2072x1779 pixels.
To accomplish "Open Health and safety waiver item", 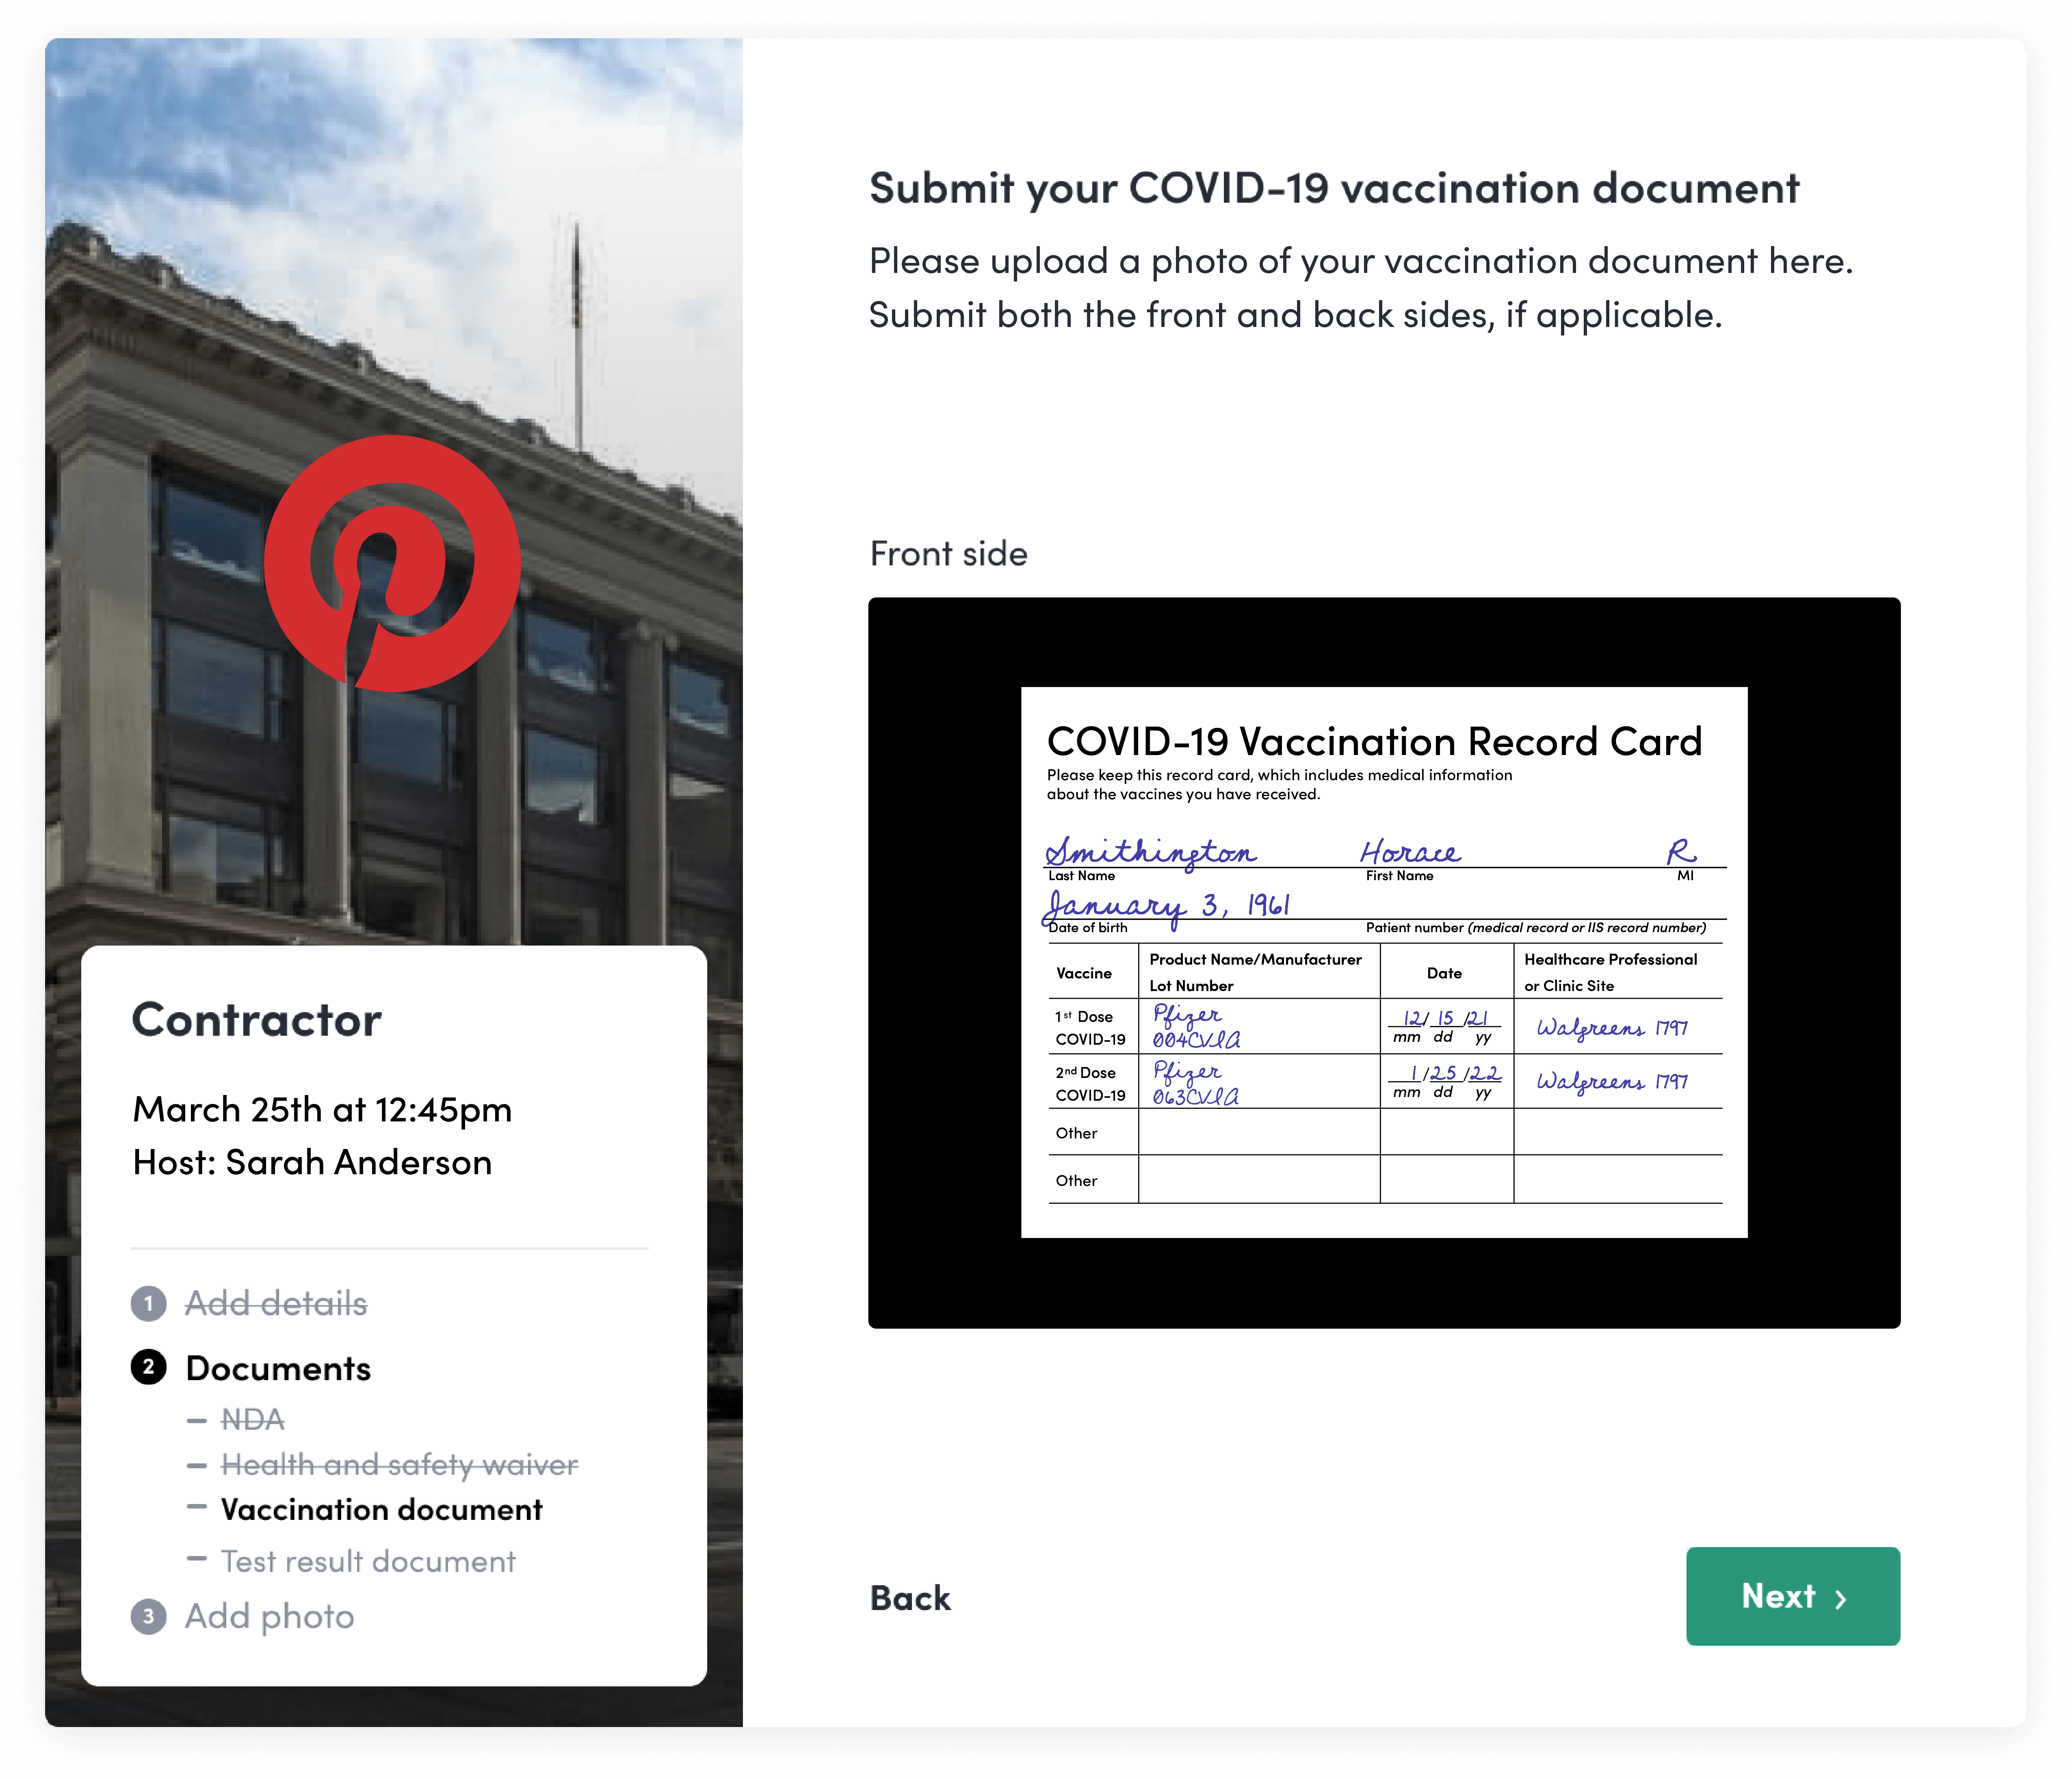I will coord(399,1465).
